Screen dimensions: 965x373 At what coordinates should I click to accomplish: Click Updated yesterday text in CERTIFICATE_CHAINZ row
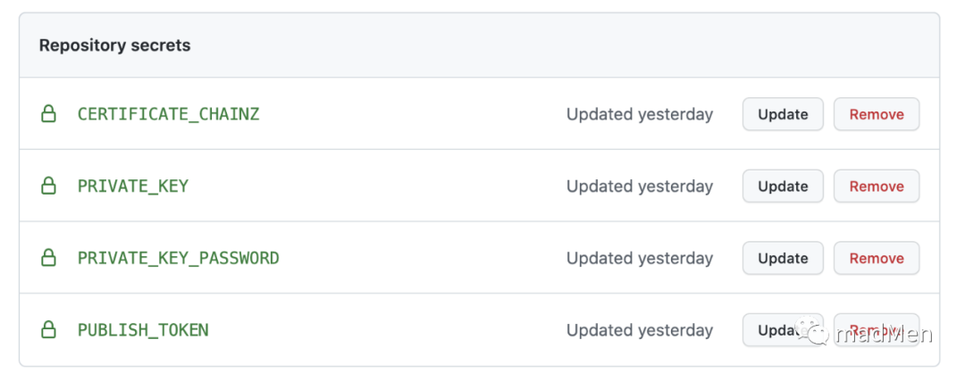640,114
